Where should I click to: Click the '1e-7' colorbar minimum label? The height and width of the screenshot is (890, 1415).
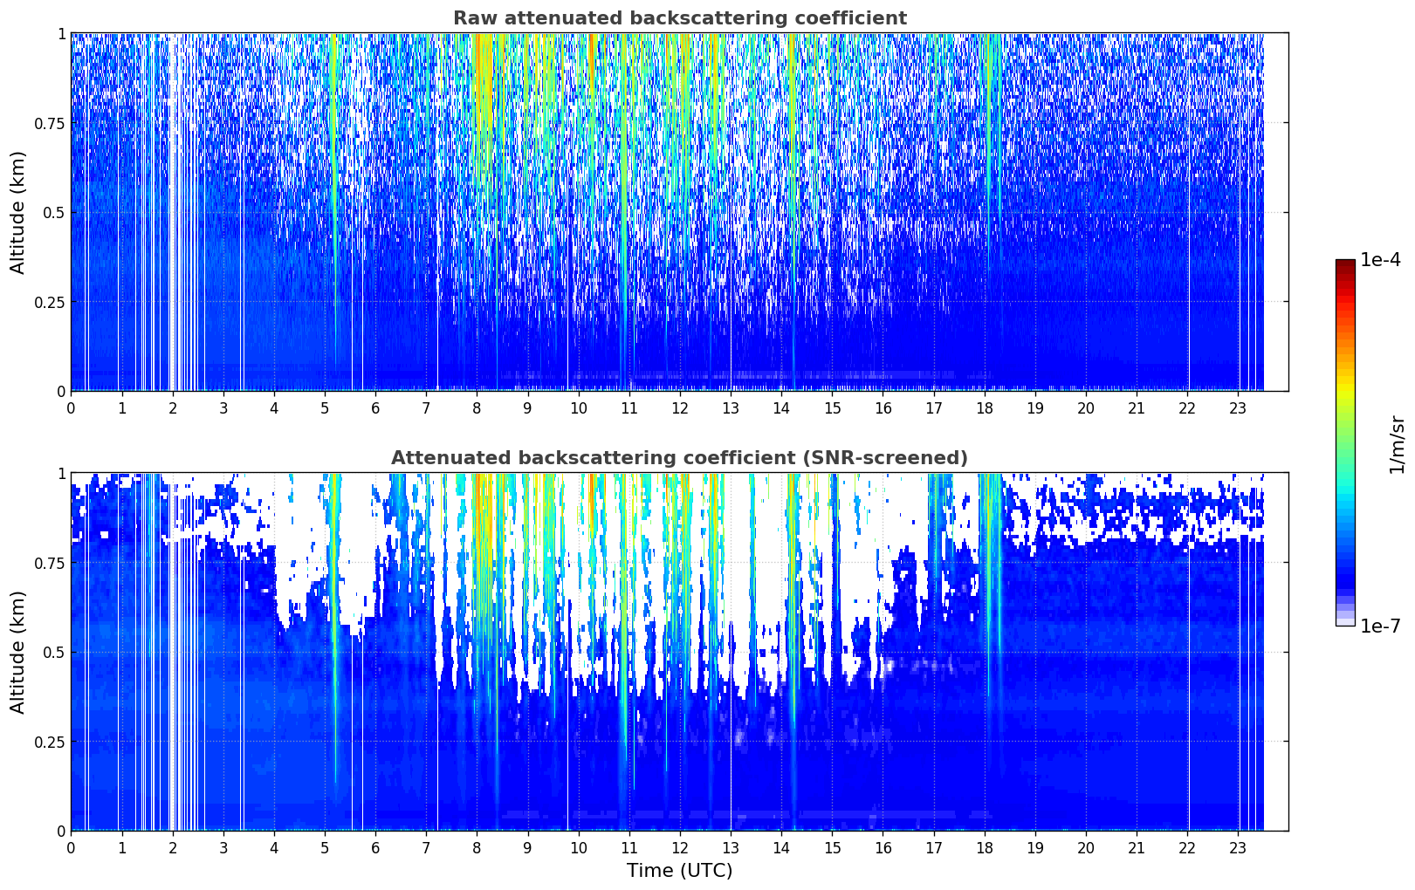pos(1380,626)
